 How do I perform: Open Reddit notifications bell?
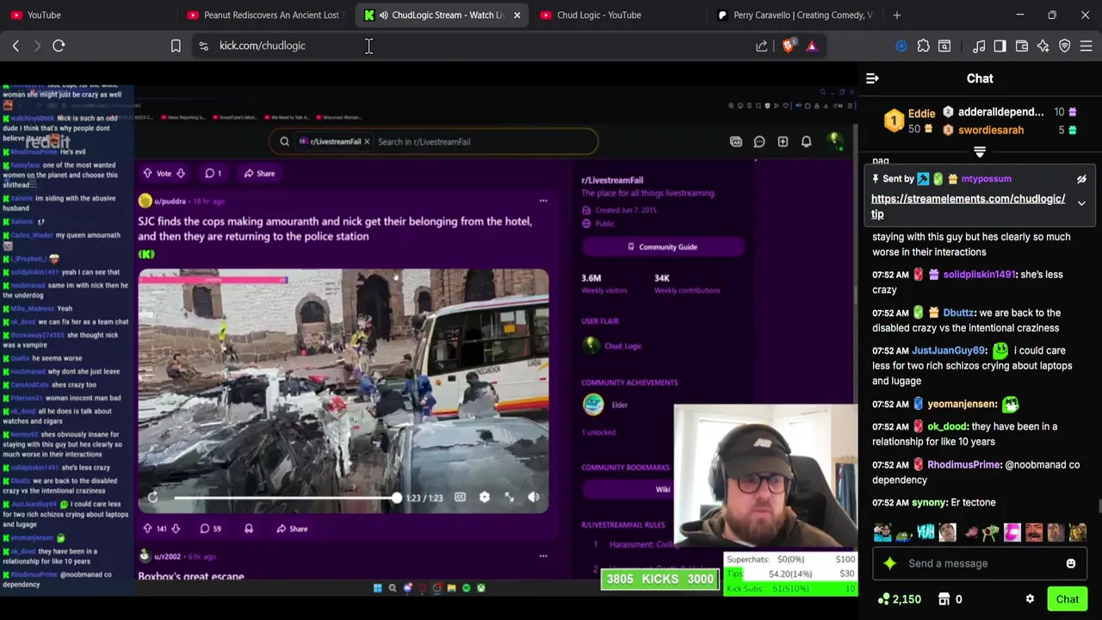(x=807, y=141)
